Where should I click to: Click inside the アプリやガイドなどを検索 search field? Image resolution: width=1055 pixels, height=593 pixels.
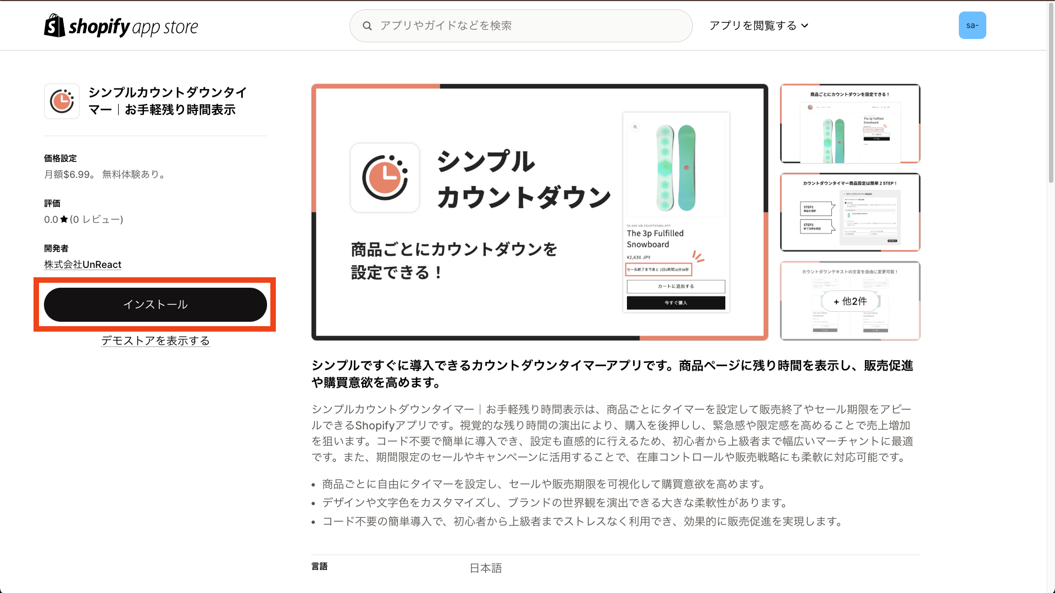pyautogui.click(x=521, y=25)
